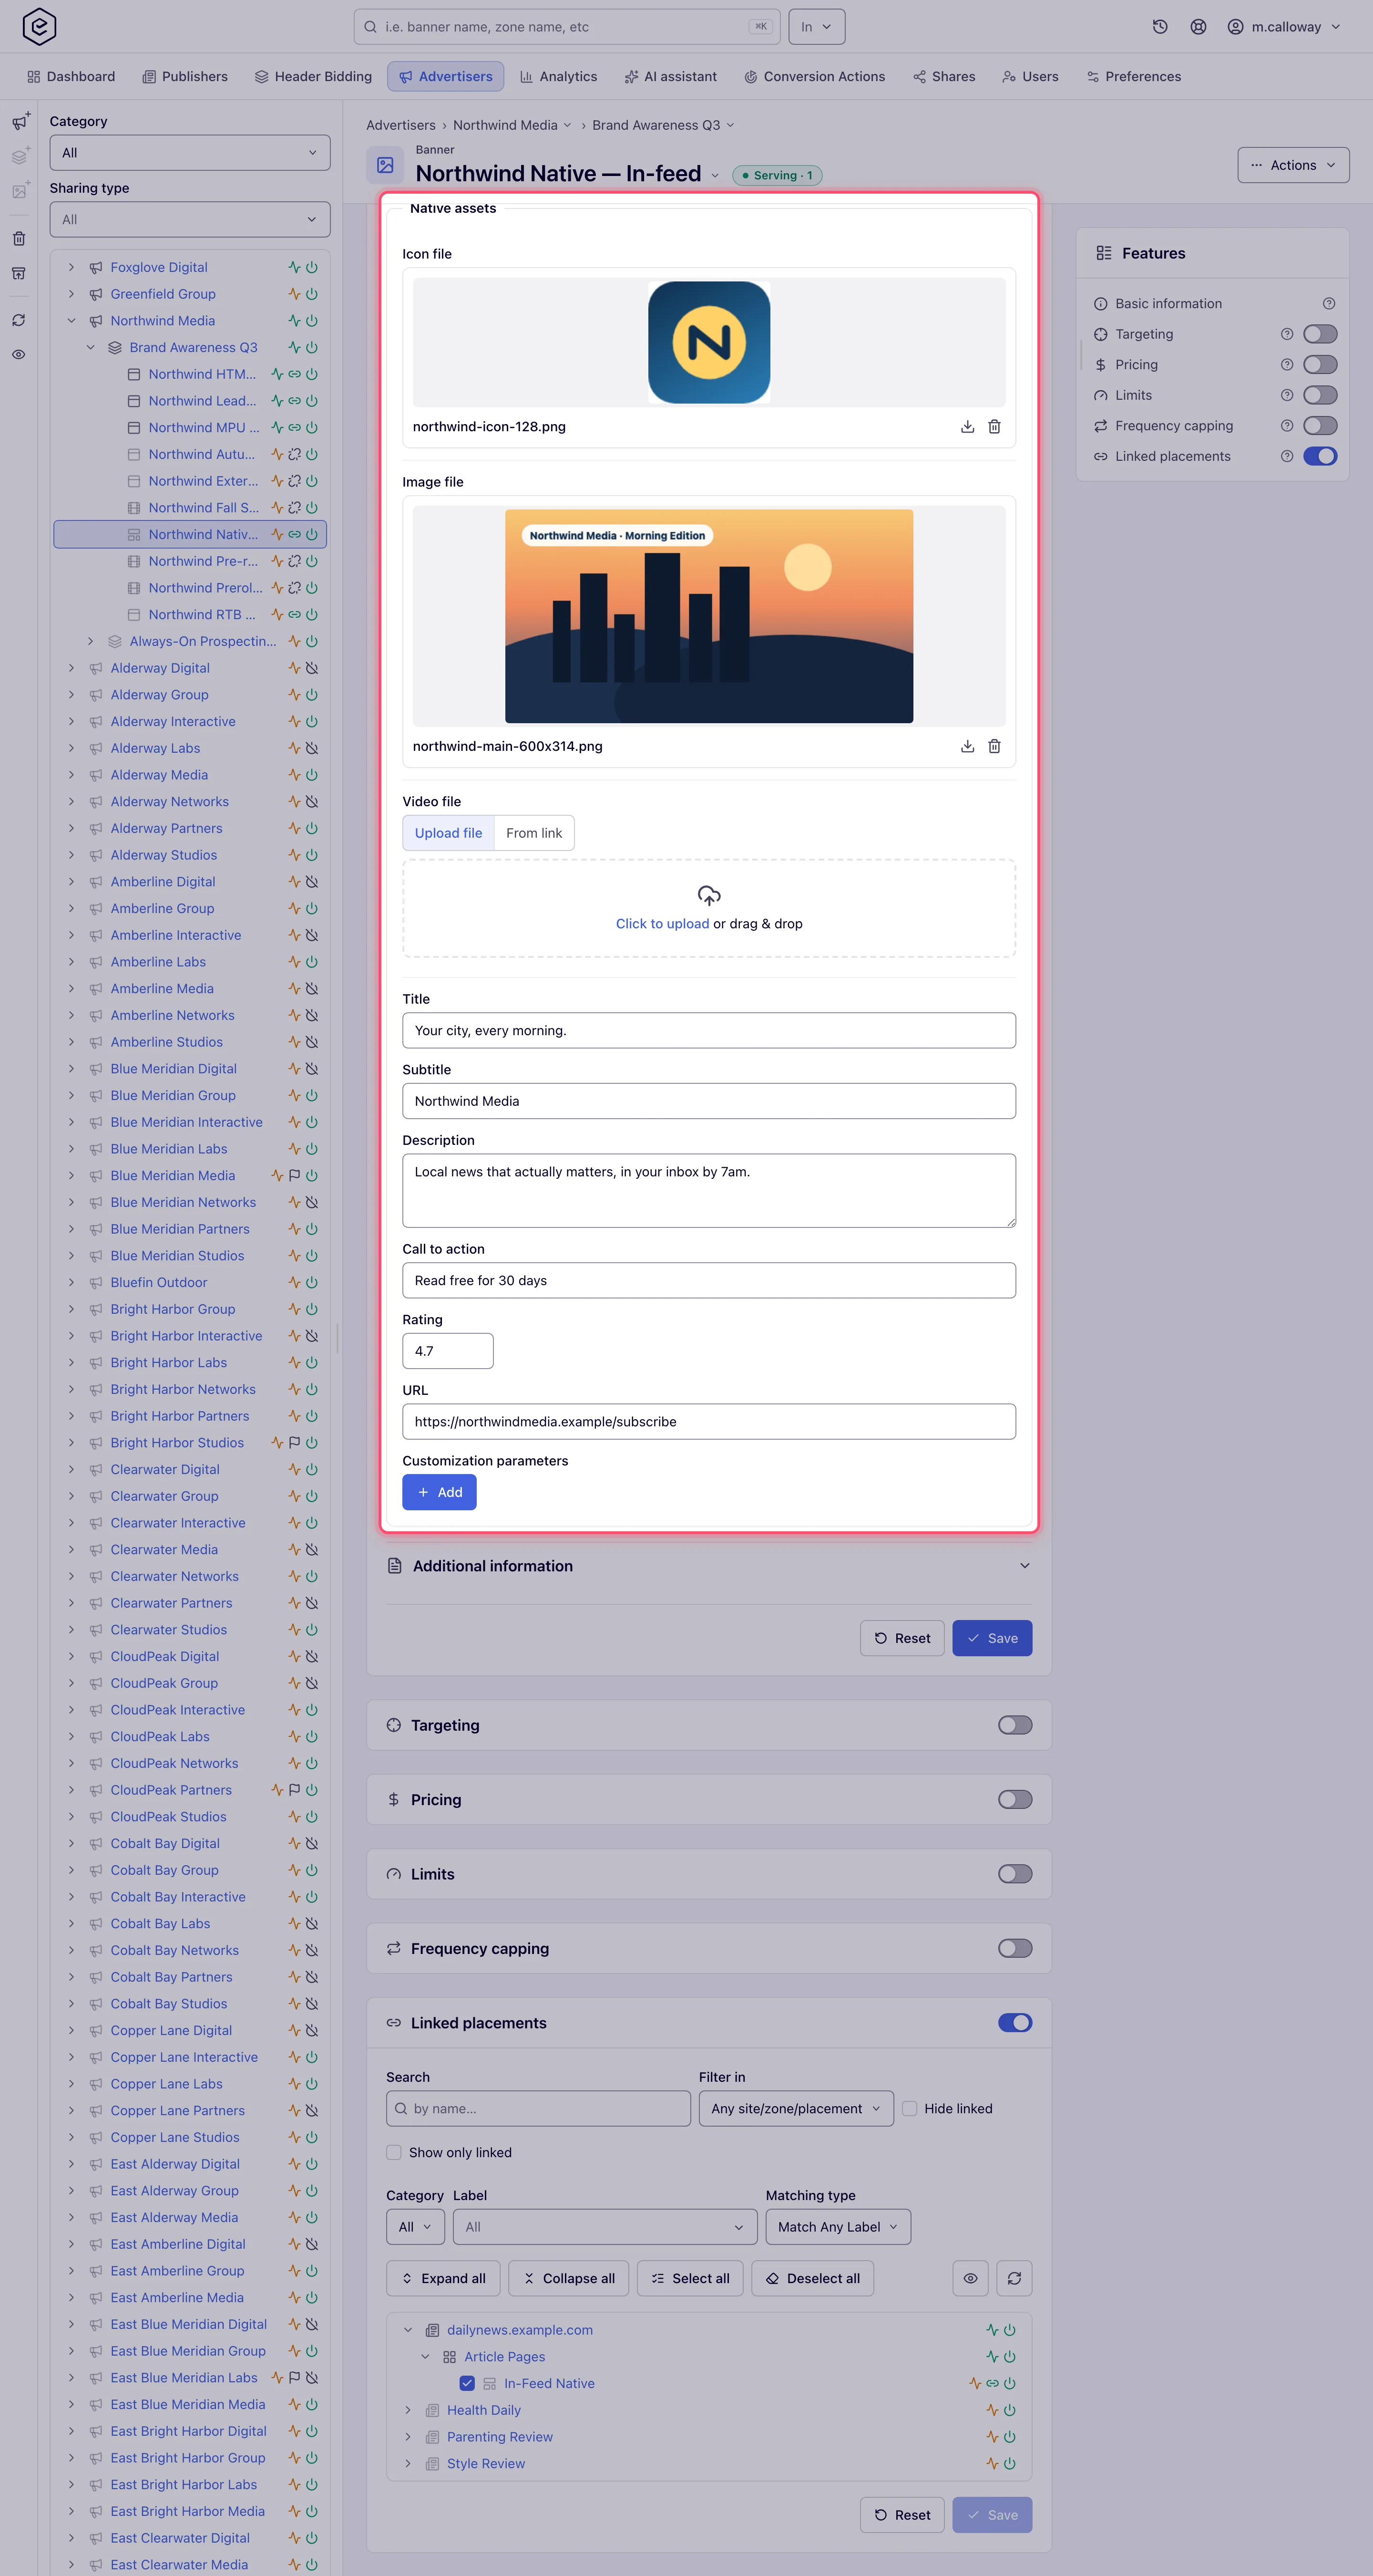
Task: Open the AI assistant tab
Action: pos(670,77)
